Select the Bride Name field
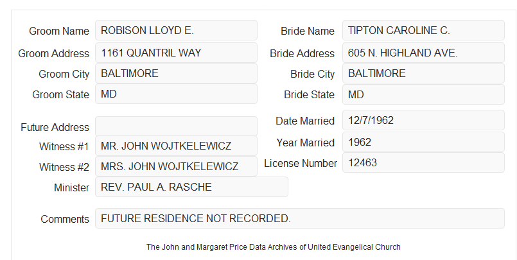This screenshot has height=260, width=517. (423, 30)
